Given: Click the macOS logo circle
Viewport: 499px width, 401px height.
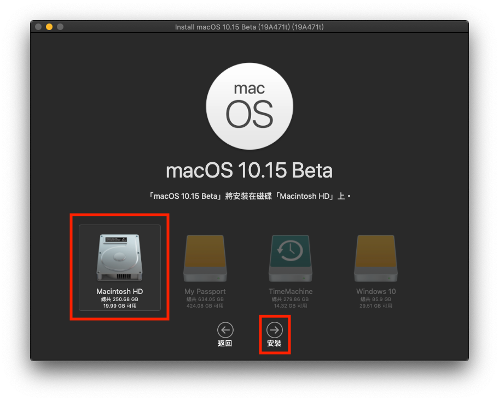Looking at the screenshot, I should click(x=249, y=106).
